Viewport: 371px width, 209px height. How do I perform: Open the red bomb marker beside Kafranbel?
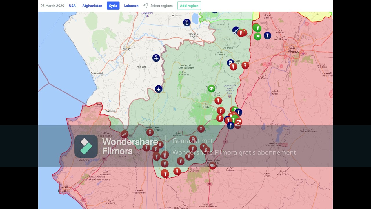coord(177,171)
